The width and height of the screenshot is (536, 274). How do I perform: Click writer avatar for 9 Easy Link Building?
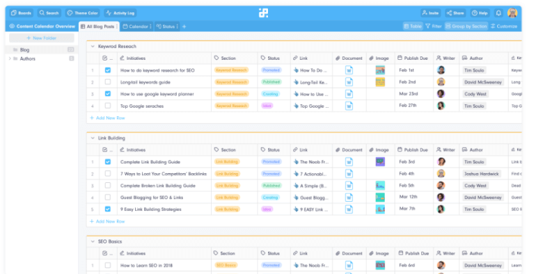(441, 209)
